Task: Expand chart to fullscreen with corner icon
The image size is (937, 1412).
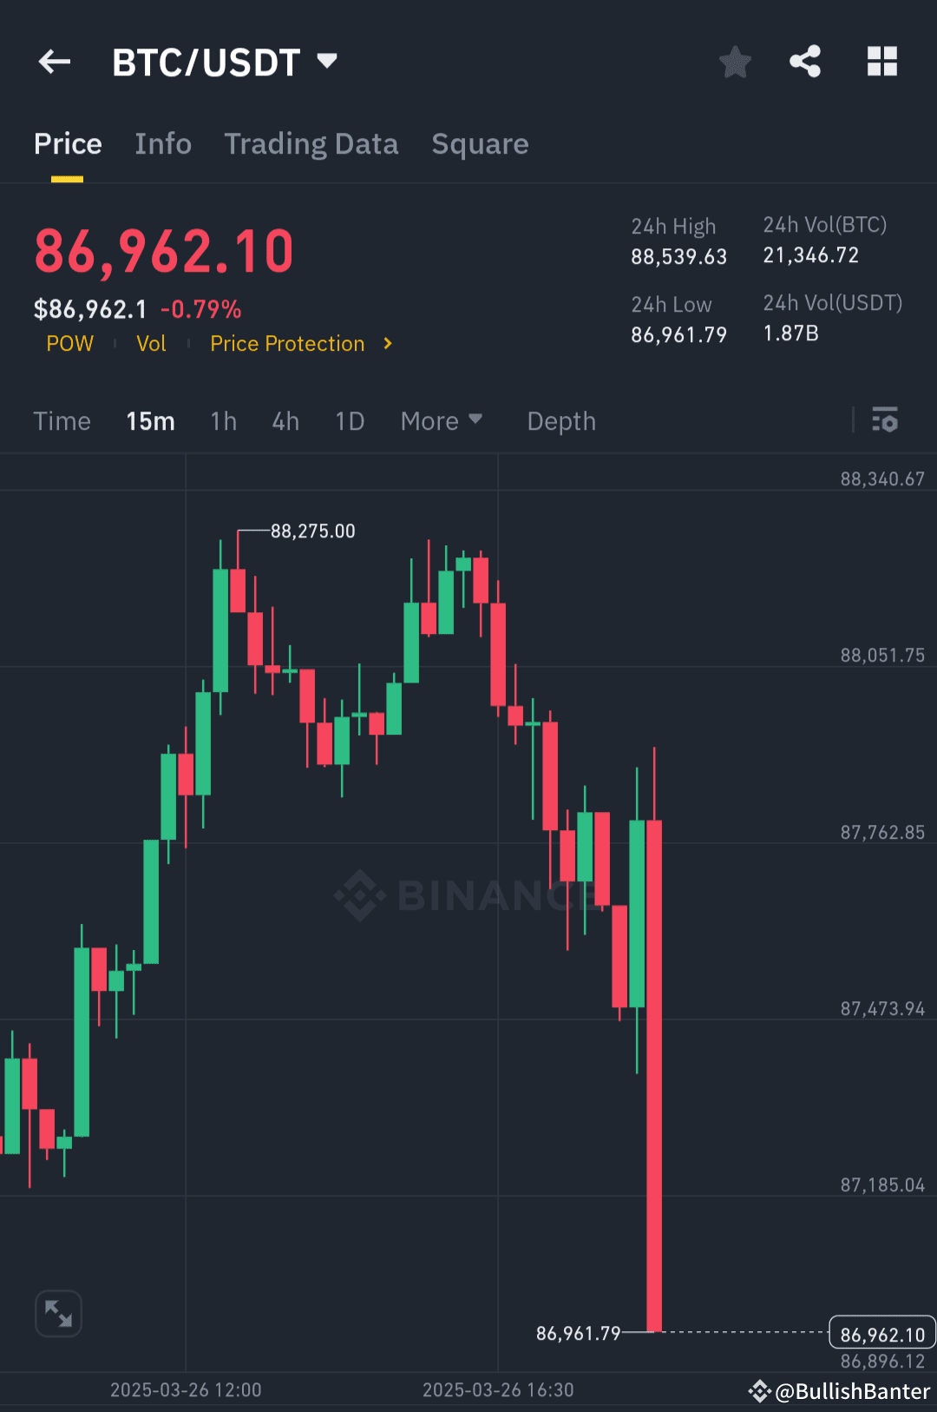Action: click(58, 1314)
